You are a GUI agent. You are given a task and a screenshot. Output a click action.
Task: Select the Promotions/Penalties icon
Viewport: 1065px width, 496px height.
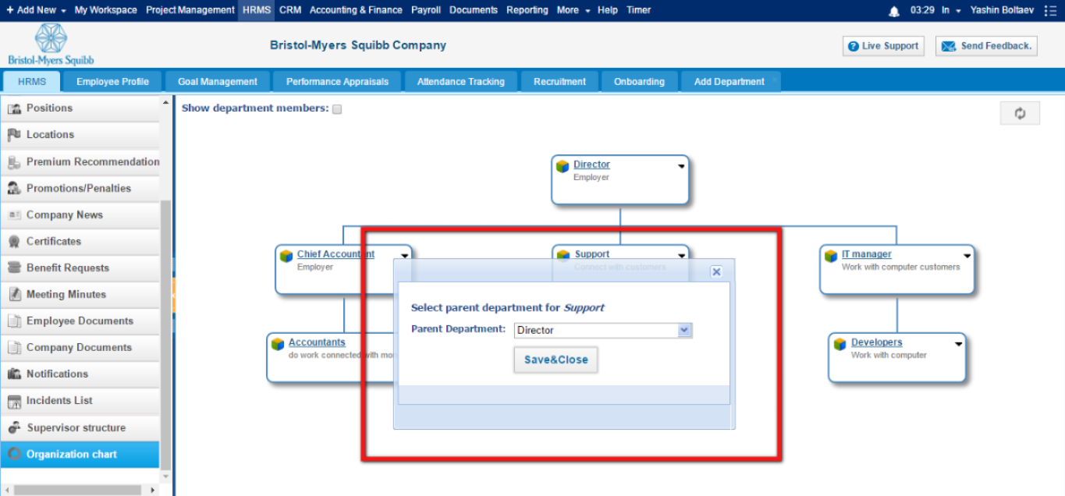point(14,188)
